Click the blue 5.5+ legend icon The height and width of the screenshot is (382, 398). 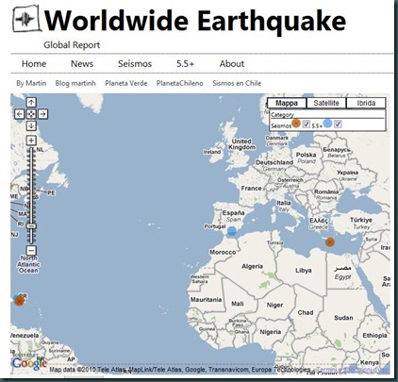coord(327,124)
